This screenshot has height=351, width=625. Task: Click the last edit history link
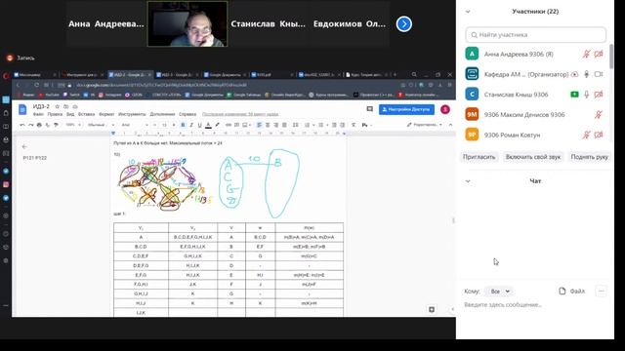coord(240,114)
